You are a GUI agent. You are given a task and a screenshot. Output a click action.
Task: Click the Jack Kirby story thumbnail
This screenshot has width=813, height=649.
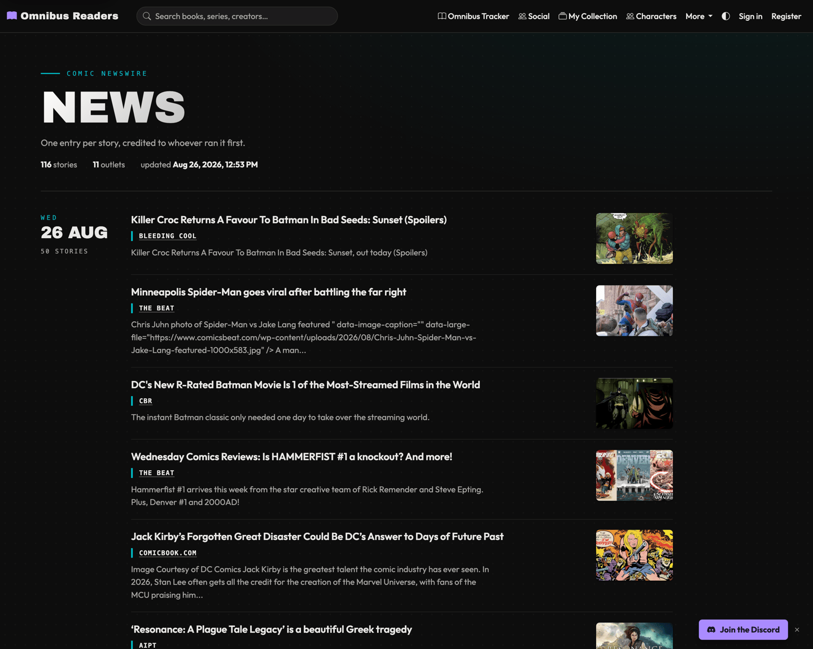[634, 555]
